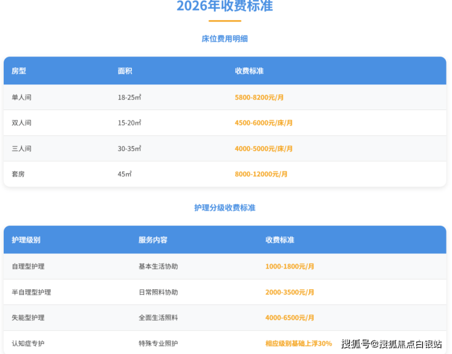Click the 2000-3500元/月 nursing price

click(x=290, y=292)
